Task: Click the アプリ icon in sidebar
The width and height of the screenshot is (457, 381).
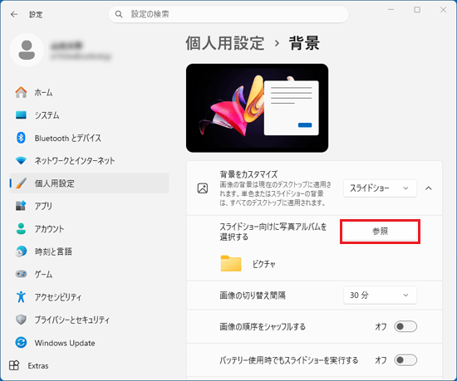Action: click(21, 206)
